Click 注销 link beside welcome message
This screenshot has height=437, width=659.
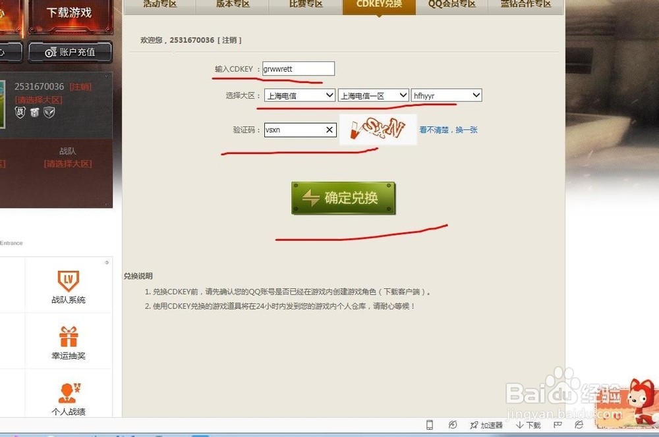click(229, 40)
